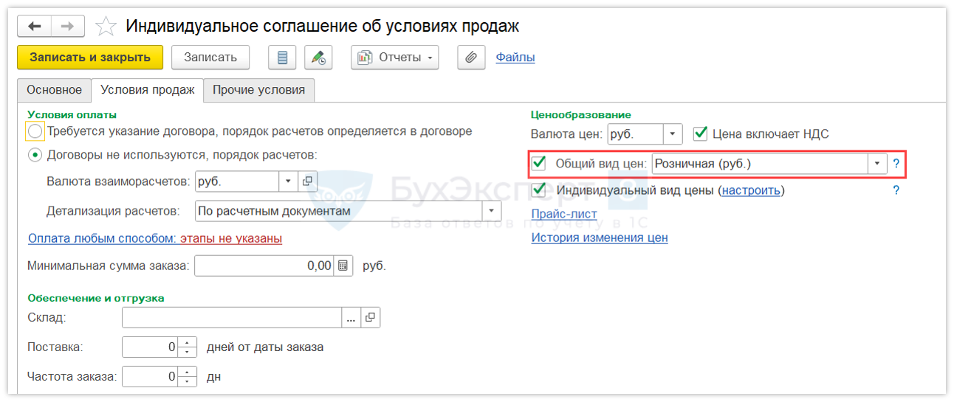This screenshot has width=954, height=402.
Task: Switch to the Прочие условия tab
Action: pos(259,90)
